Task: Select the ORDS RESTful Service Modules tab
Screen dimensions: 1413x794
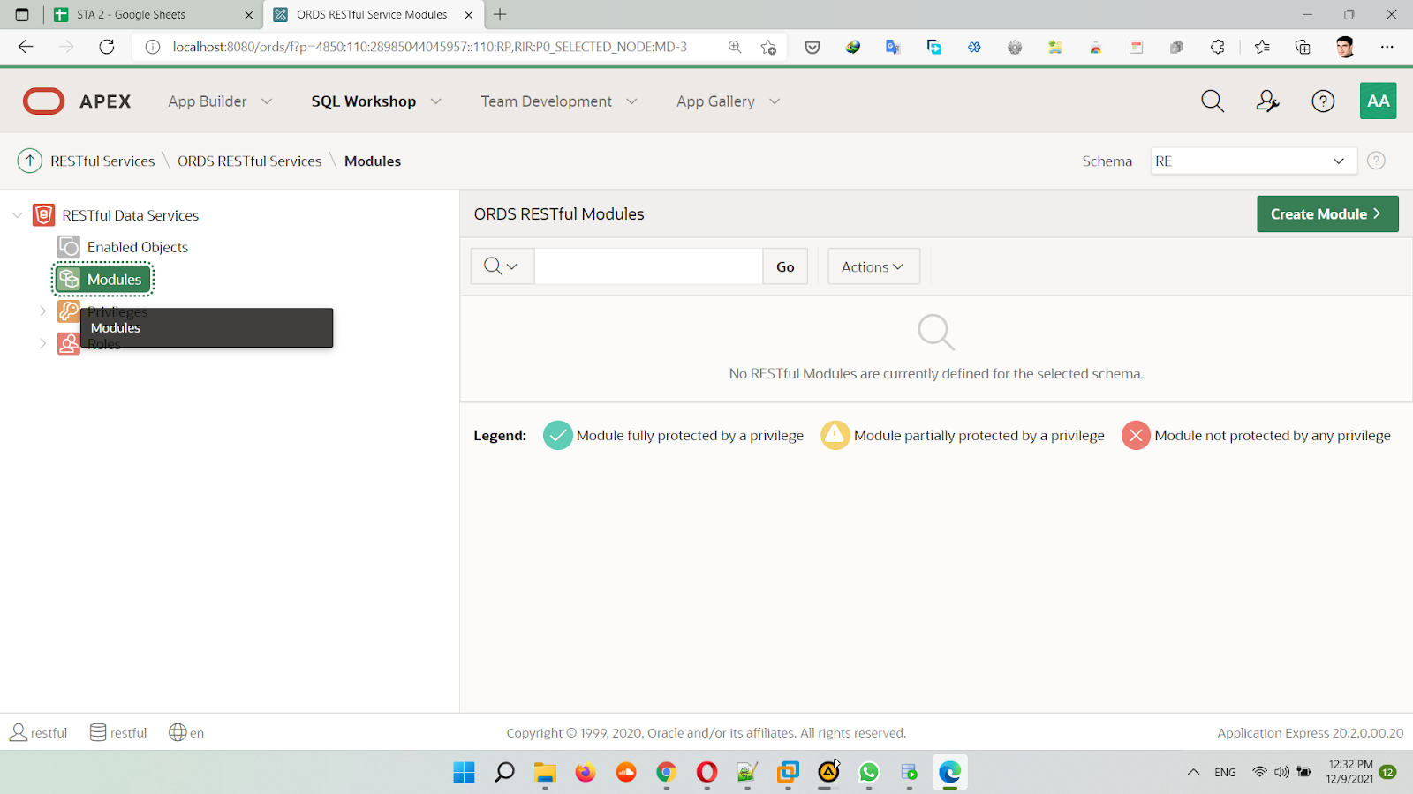Action: click(x=372, y=14)
